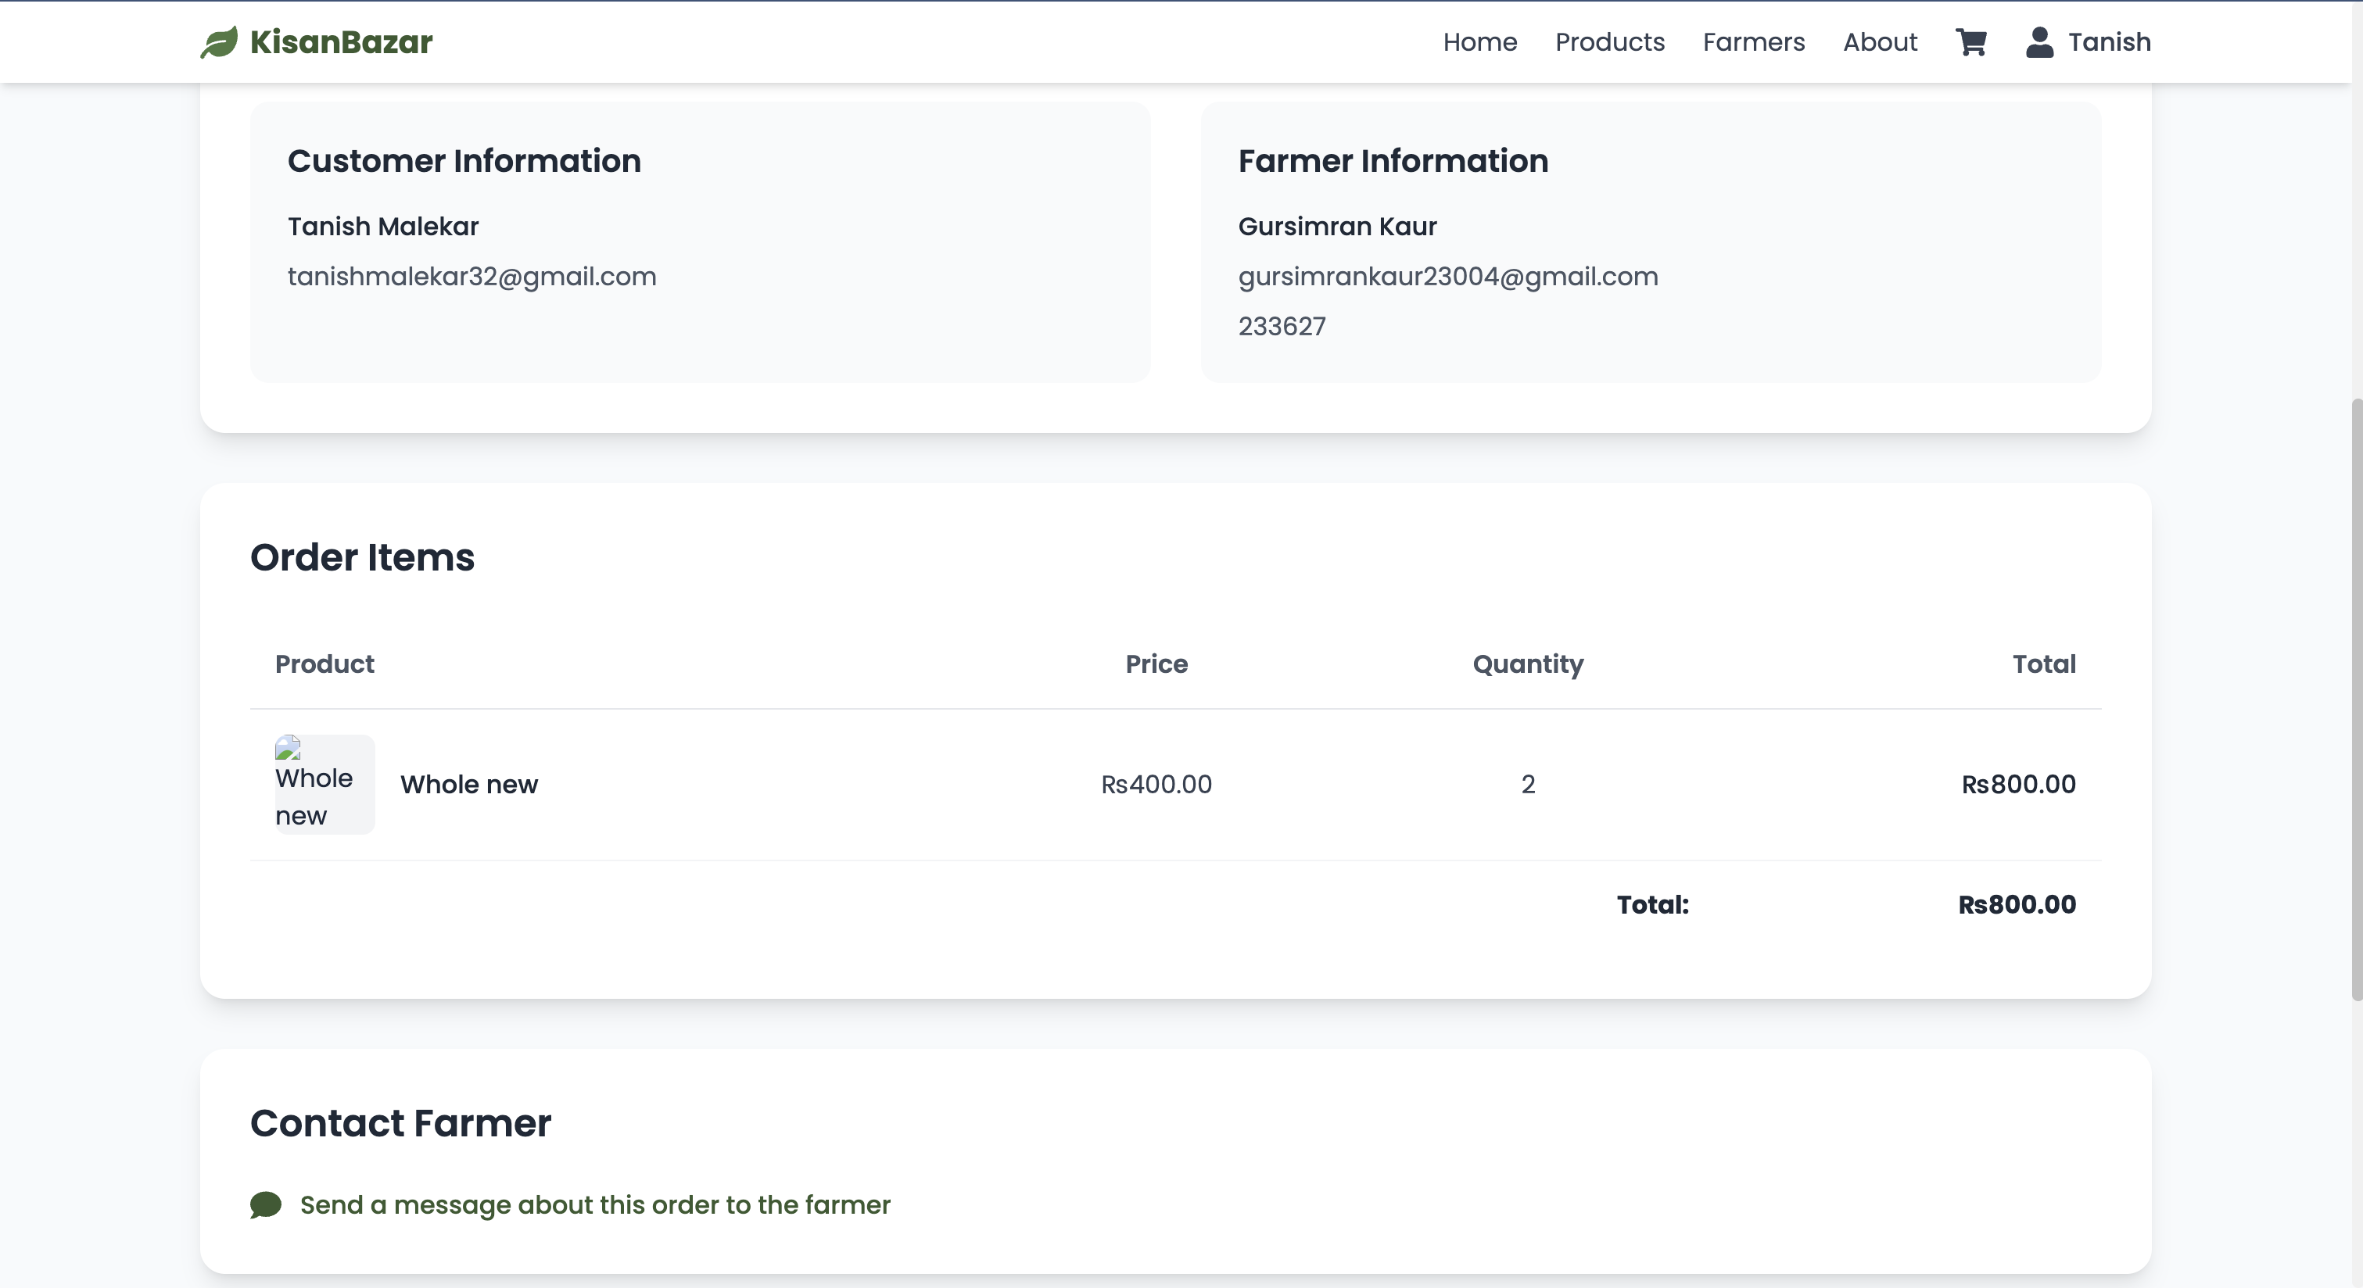This screenshot has width=2363, height=1288.
Task: Click the speech bubble message icon
Action: [266, 1204]
